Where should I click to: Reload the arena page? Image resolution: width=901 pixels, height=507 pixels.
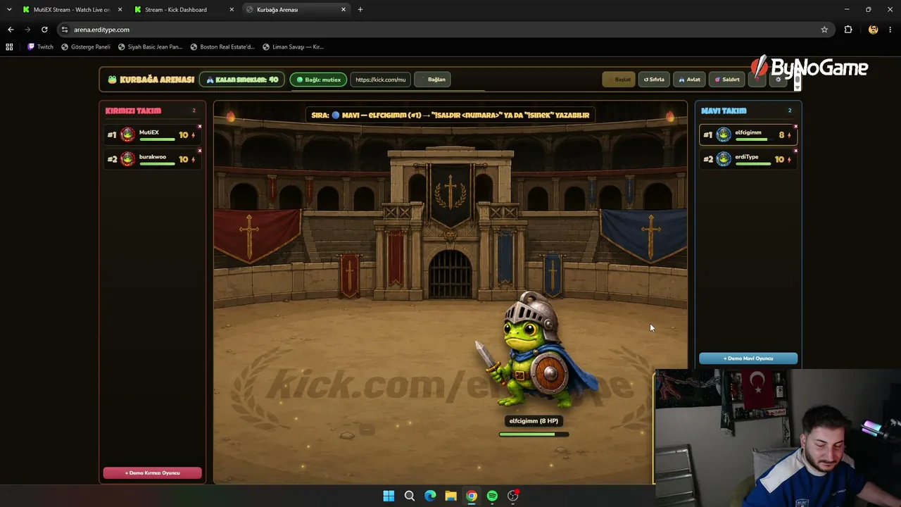[x=44, y=30]
